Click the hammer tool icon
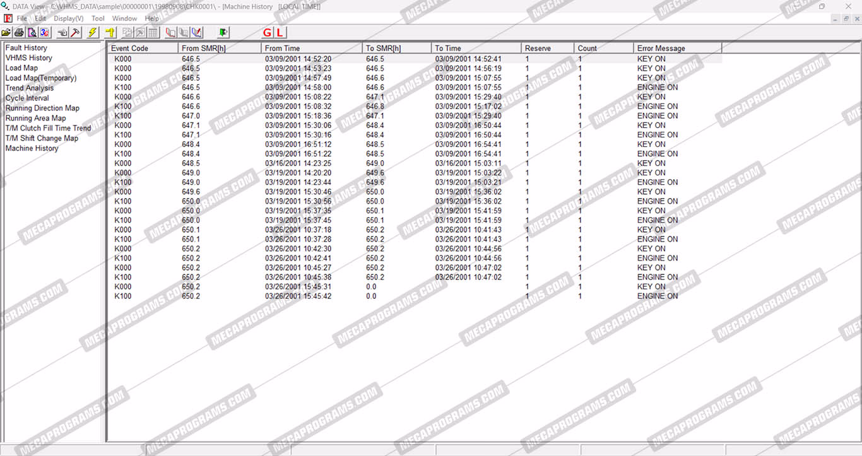Viewport: 862px width, 456px height. point(76,32)
